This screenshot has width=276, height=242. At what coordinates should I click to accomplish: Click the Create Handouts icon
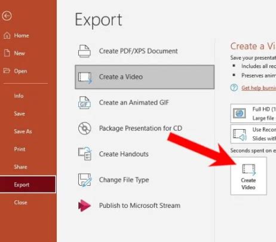85,154
